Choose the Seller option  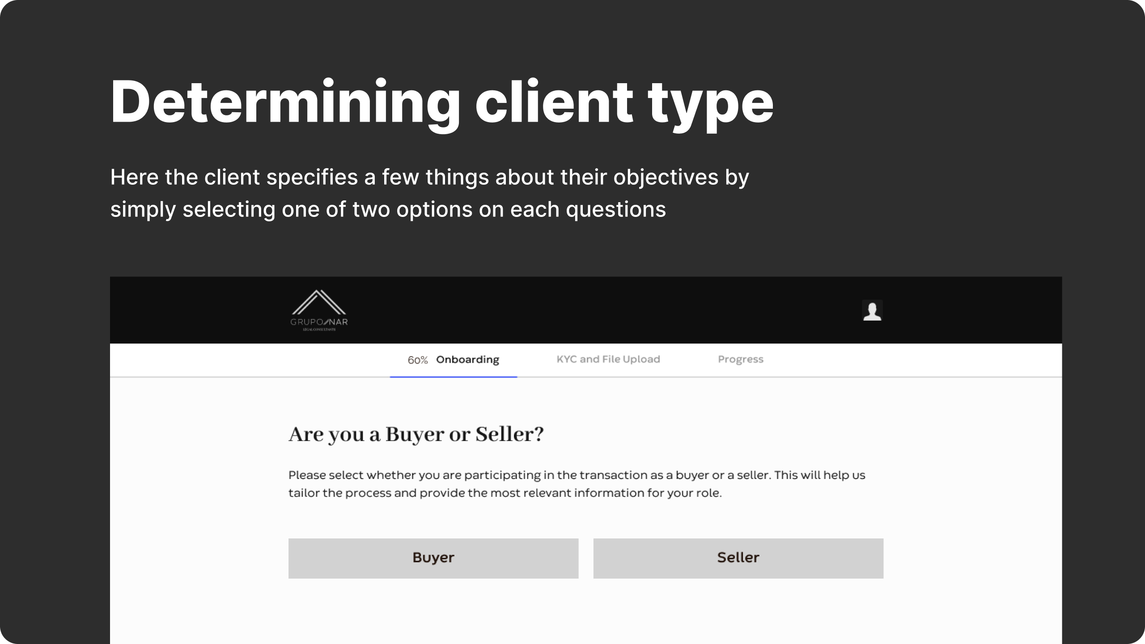pos(738,558)
